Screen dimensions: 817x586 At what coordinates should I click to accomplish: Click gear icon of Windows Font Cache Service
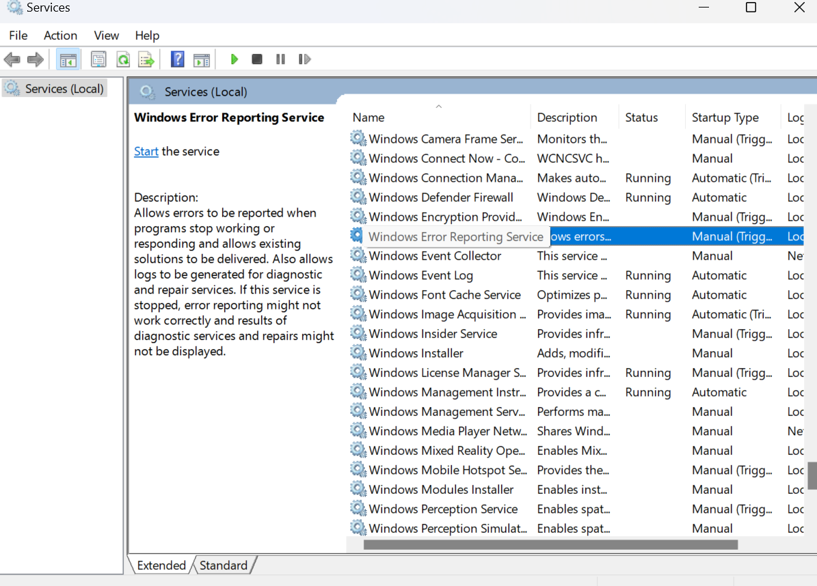click(358, 294)
